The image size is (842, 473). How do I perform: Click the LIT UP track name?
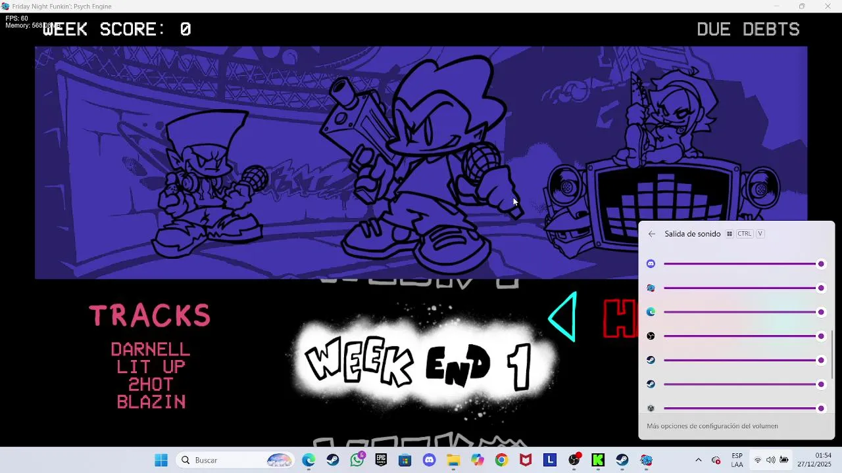pos(151,367)
